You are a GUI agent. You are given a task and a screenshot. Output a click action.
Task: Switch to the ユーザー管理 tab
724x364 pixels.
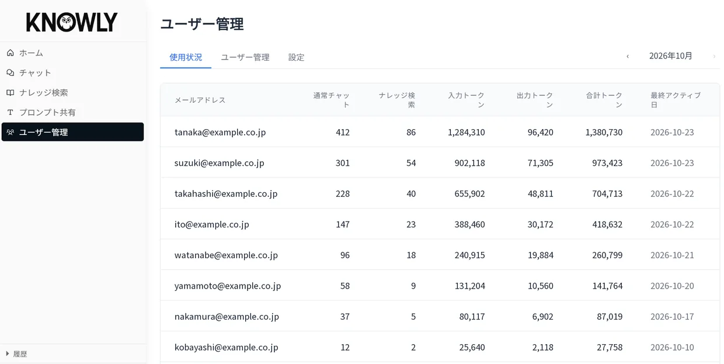click(x=245, y=57)
